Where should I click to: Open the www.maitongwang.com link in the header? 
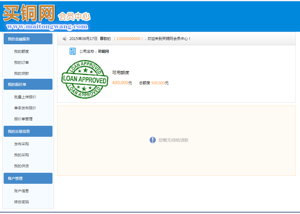click(x=47, y=27)
